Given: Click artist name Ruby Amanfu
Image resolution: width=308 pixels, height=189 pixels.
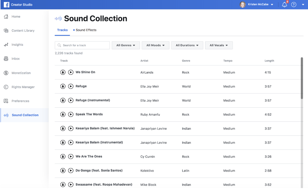Looking at the screenshot, I should point(150,114).
